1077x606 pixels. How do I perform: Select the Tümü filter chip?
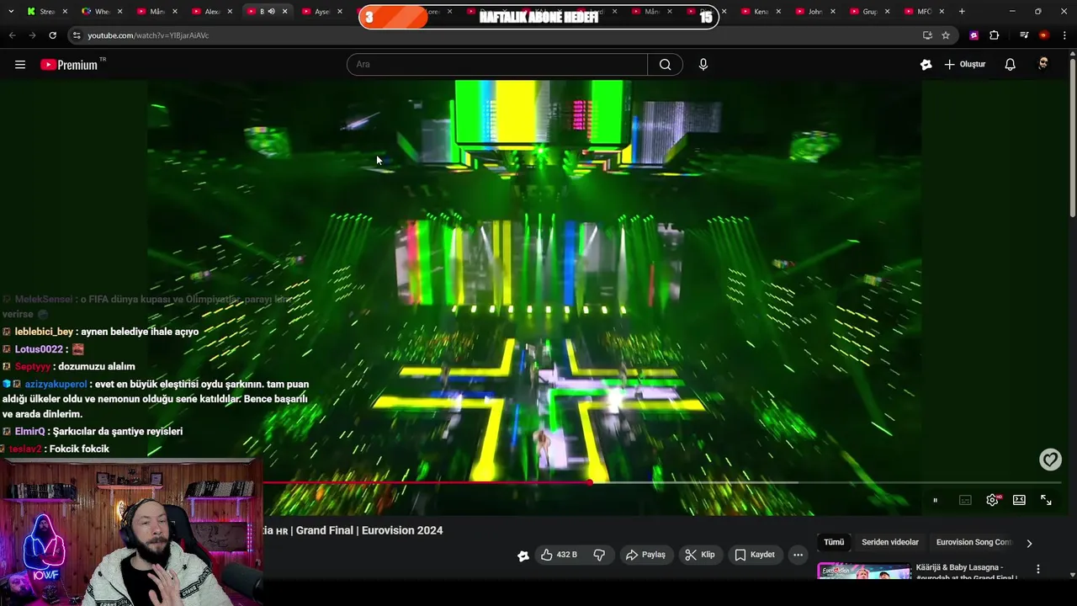[x=834, y=543]
